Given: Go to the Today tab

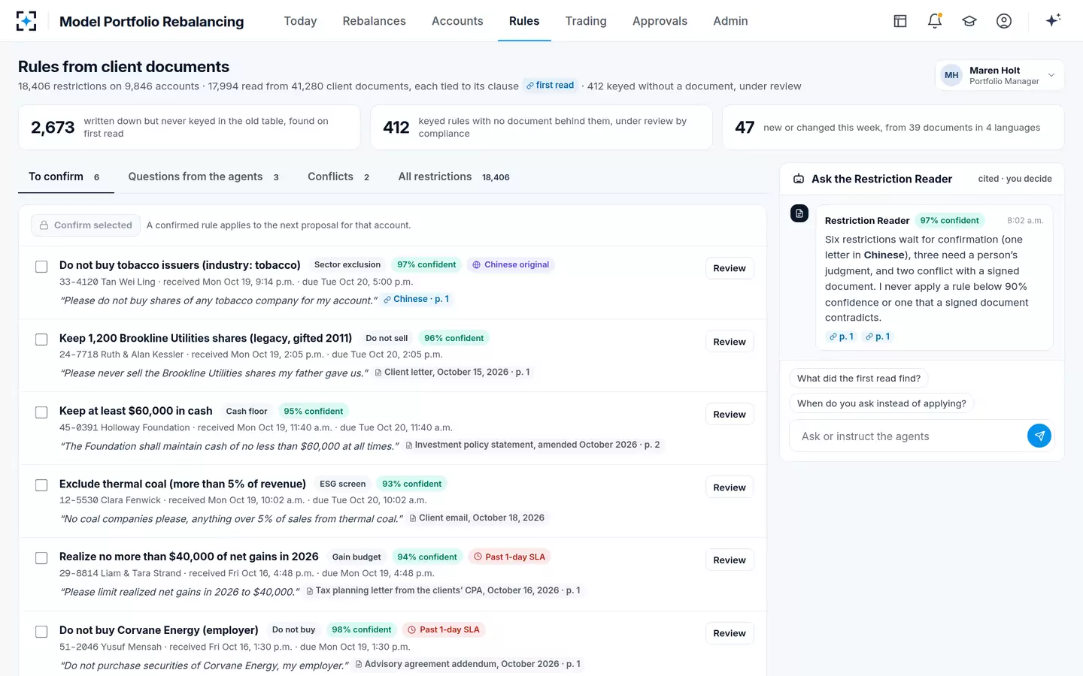Looking at the screenshot, I should 300,21.
